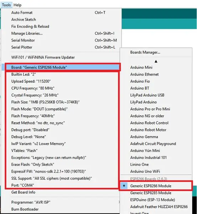The image size is (197, 214).
Task: Select Linino One board
Action: click(x=156, y=164)
